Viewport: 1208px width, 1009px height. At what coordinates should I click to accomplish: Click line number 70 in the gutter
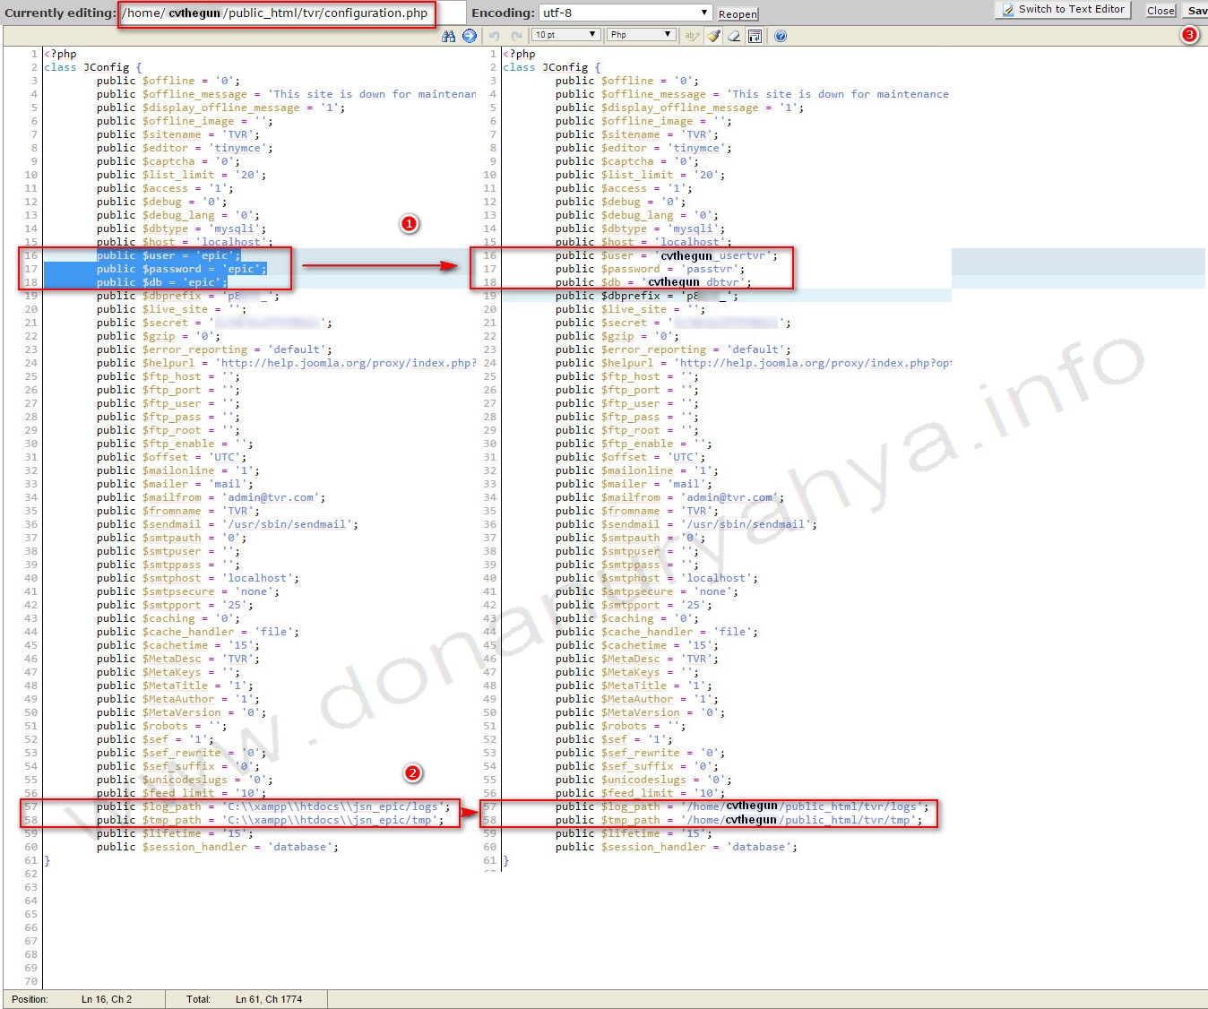point(31,981)
